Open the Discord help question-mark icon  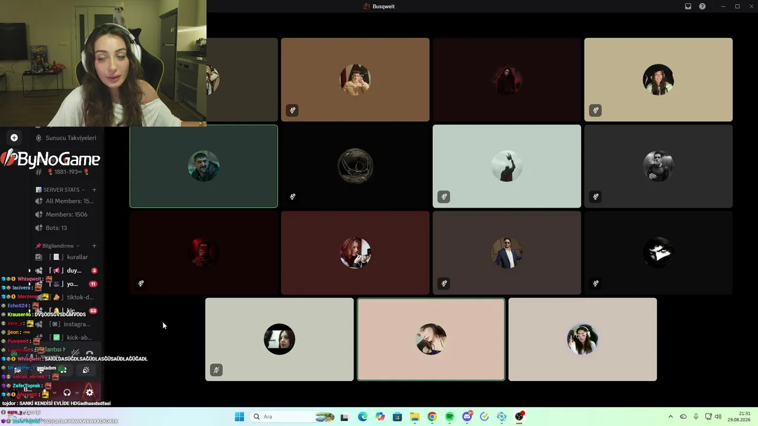(702, 7)
